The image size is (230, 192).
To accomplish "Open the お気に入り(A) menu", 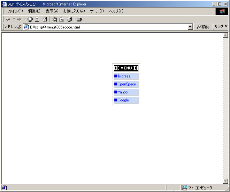I will tap(74, 11).
